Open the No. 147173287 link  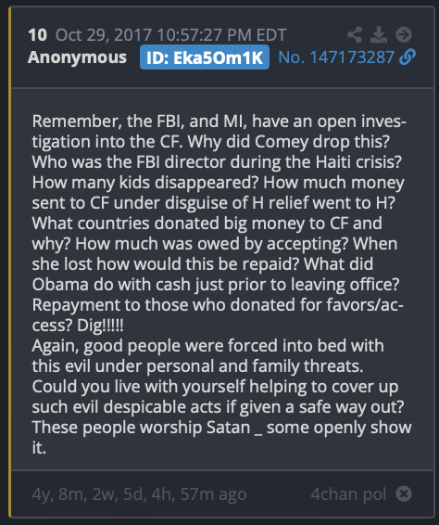coord(336,58)
